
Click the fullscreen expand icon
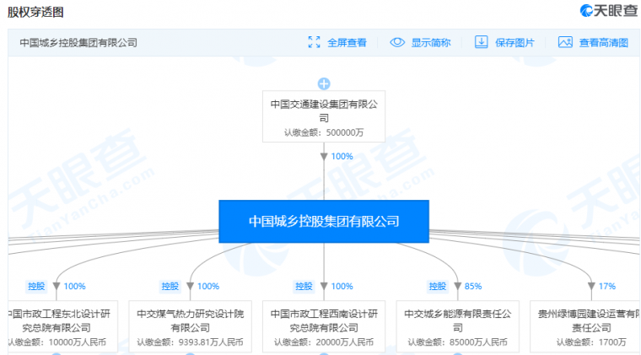[315, 42]
